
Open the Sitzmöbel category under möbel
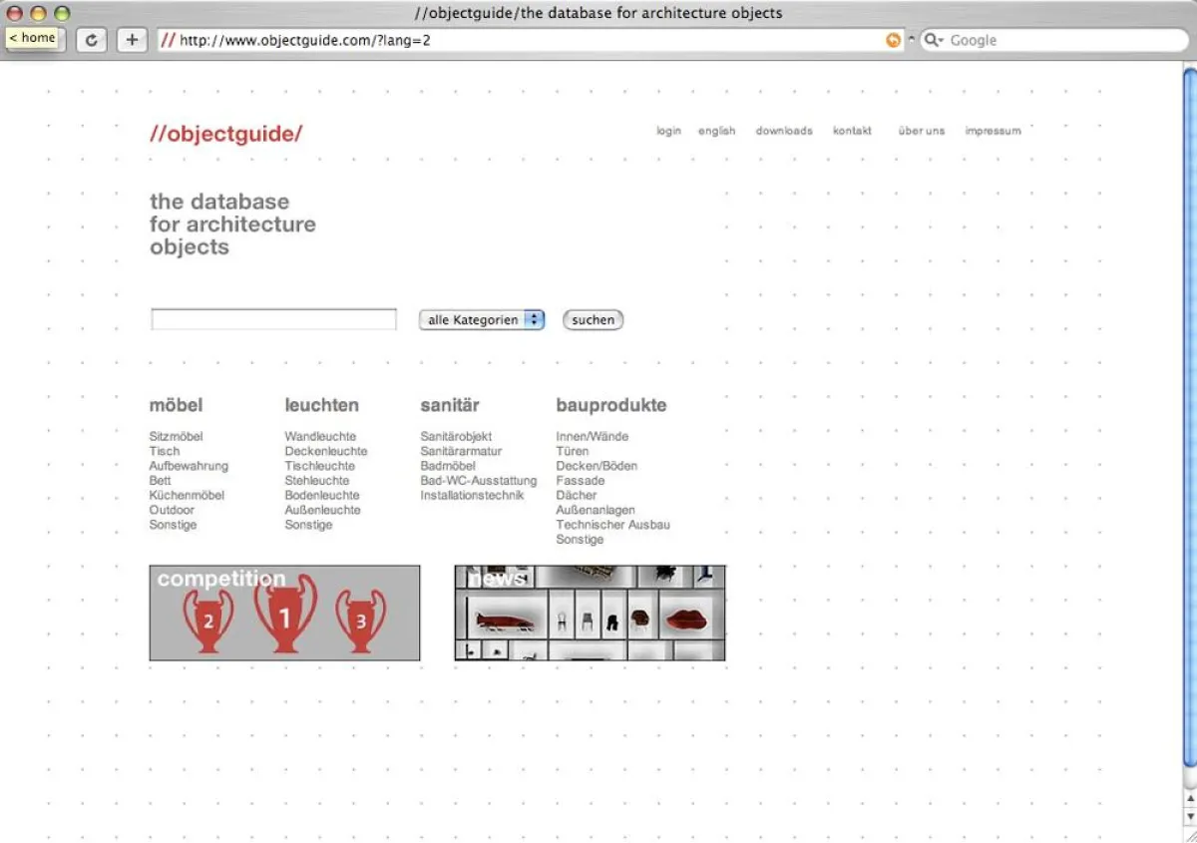pyautogui.click(x=176, y=436)
